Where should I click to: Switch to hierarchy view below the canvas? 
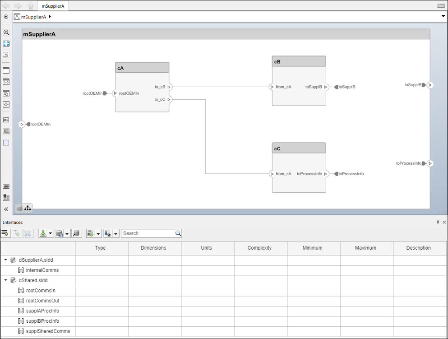(x=28, y=208)
